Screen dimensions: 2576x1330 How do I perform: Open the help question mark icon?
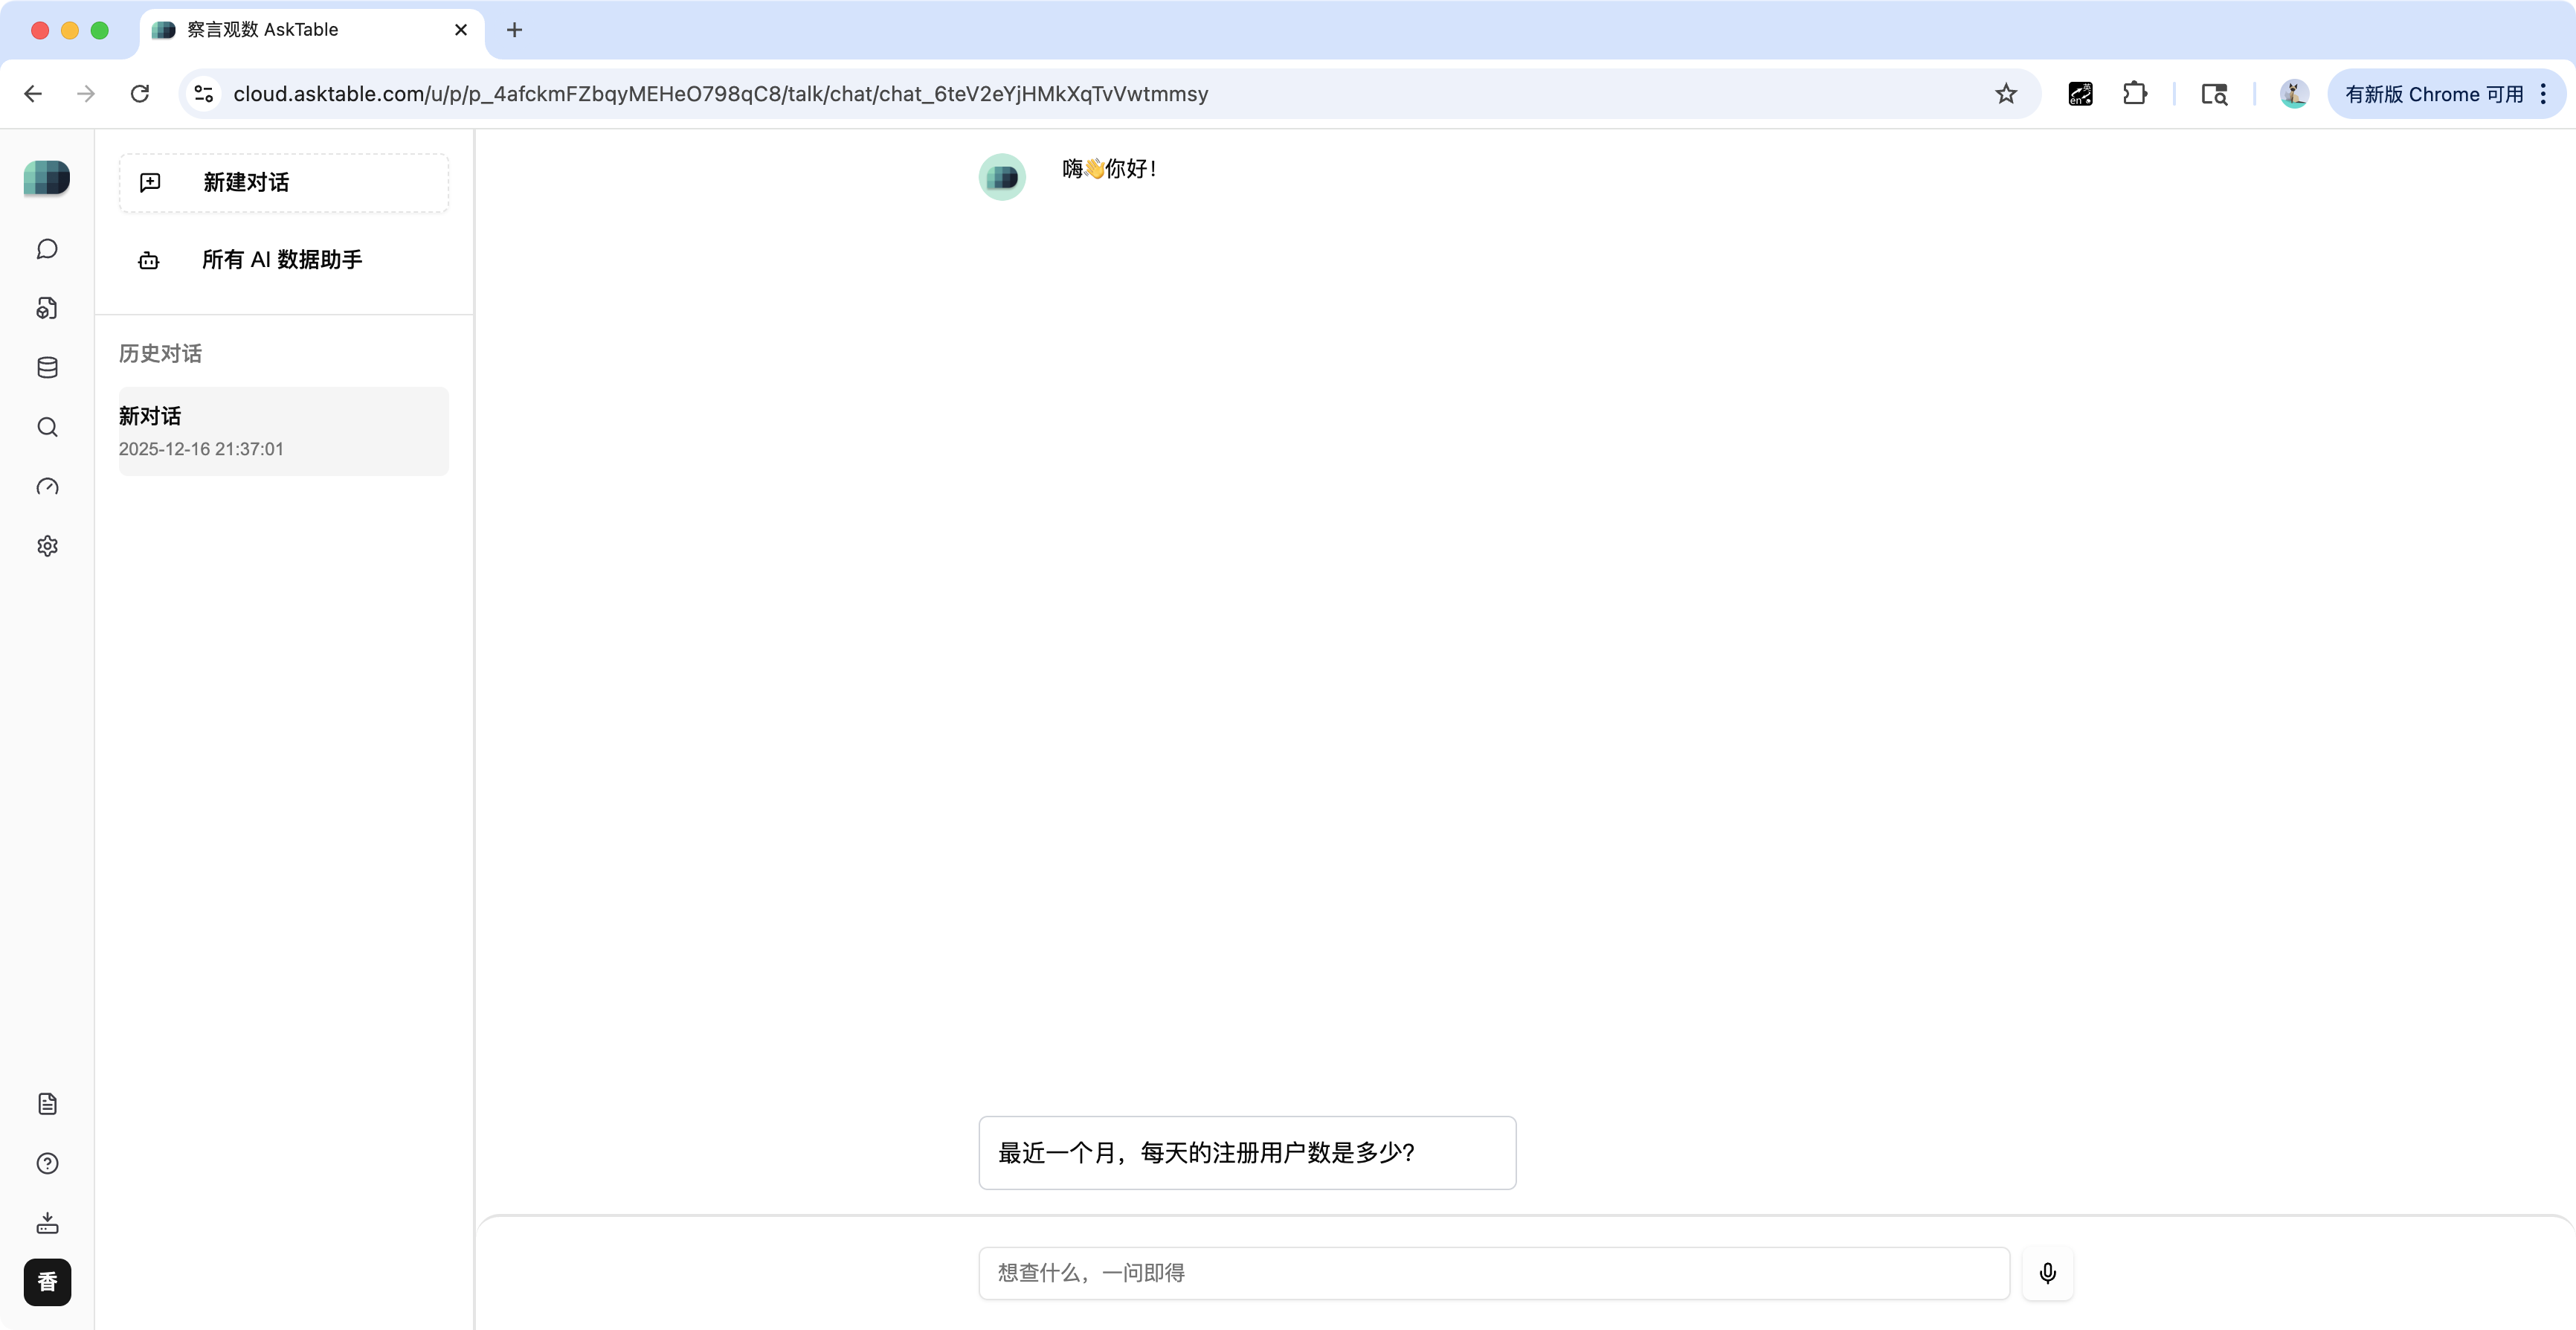tap(47, 1163)
